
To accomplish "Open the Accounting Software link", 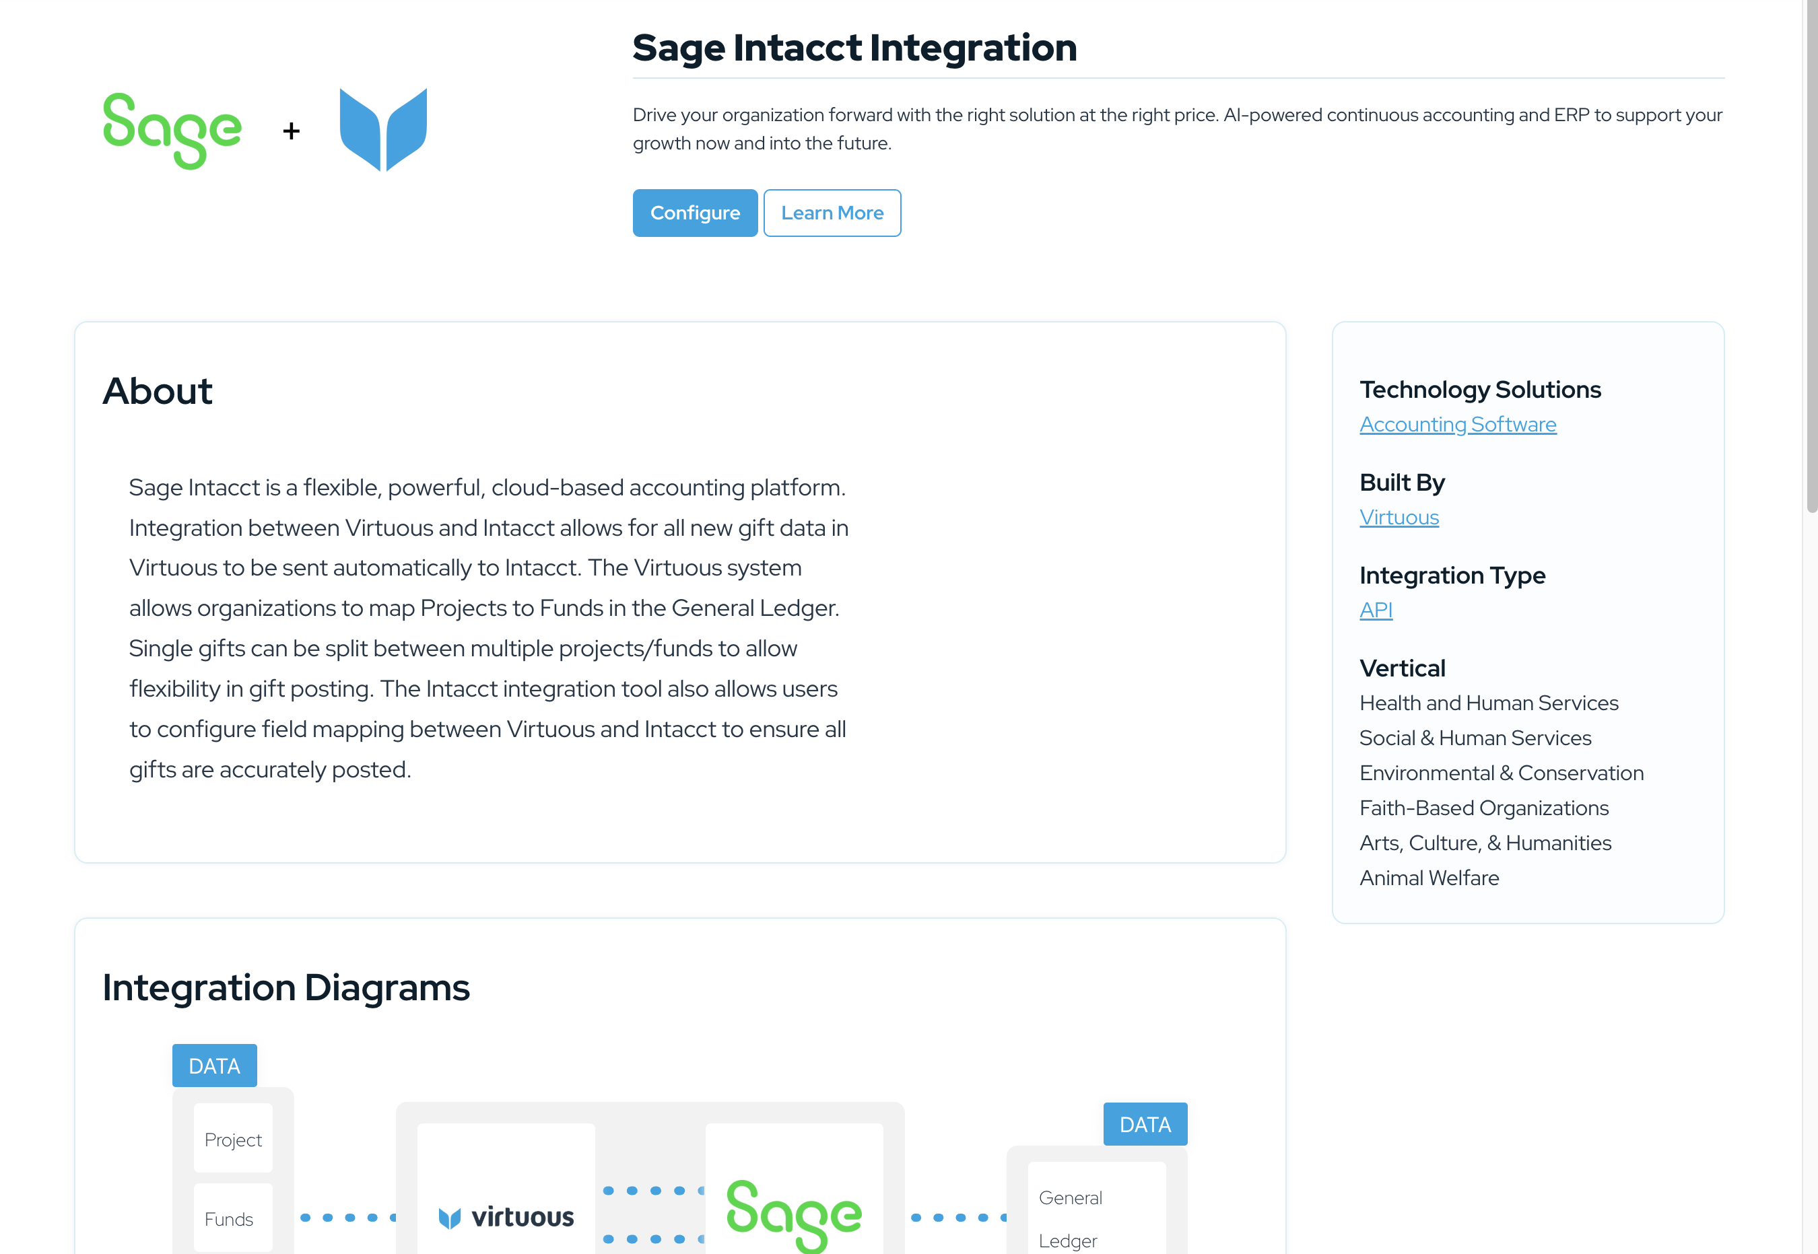I will (x=1457, y=424).
